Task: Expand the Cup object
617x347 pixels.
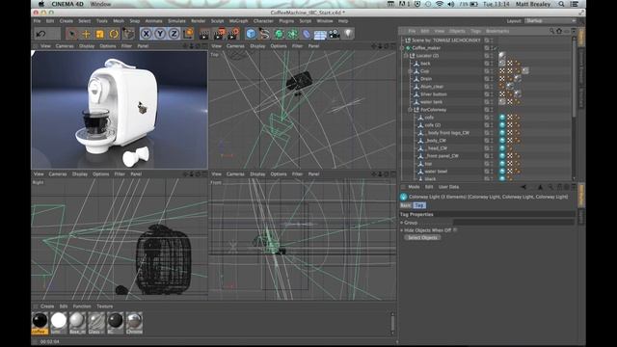Action: point(410,71)
